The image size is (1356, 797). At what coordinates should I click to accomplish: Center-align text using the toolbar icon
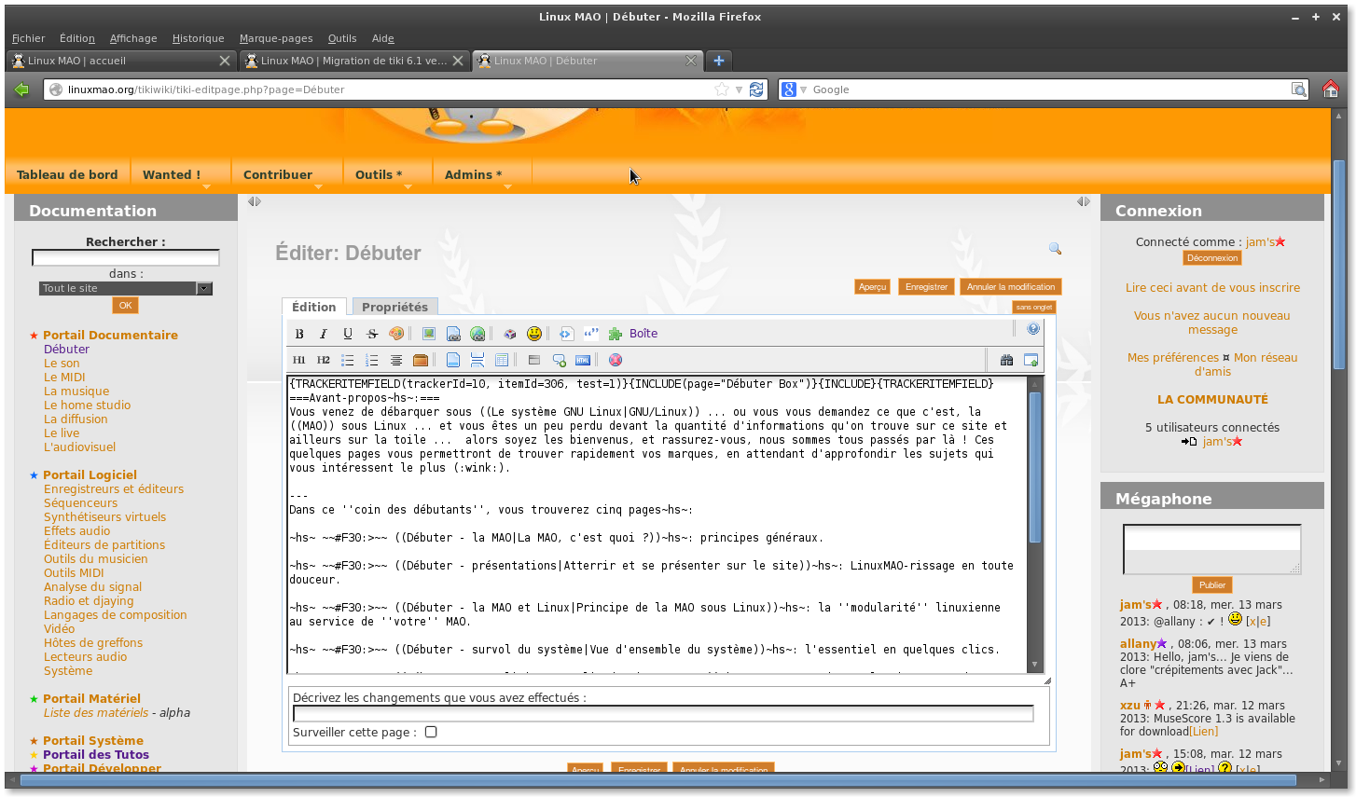(x=396, y=360)
